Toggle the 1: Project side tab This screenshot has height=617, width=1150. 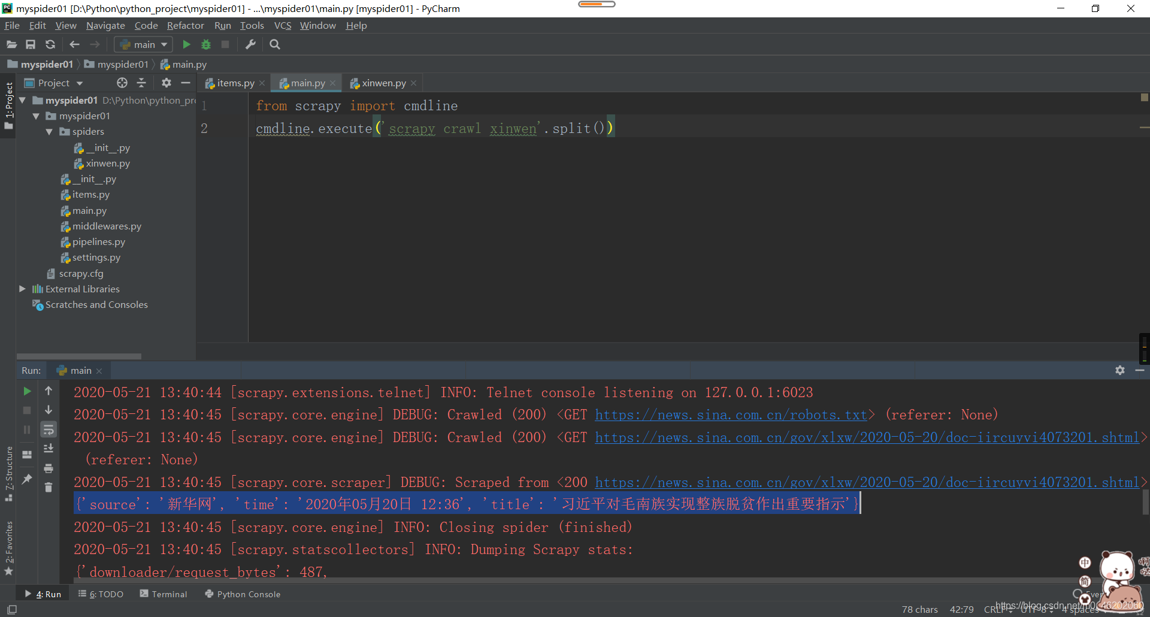pyautogui.click(x=8, y=105)
